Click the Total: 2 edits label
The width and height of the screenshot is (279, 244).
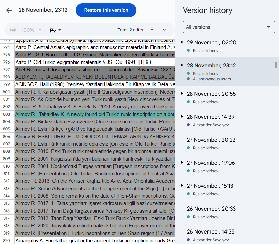[x=130, y=30]
